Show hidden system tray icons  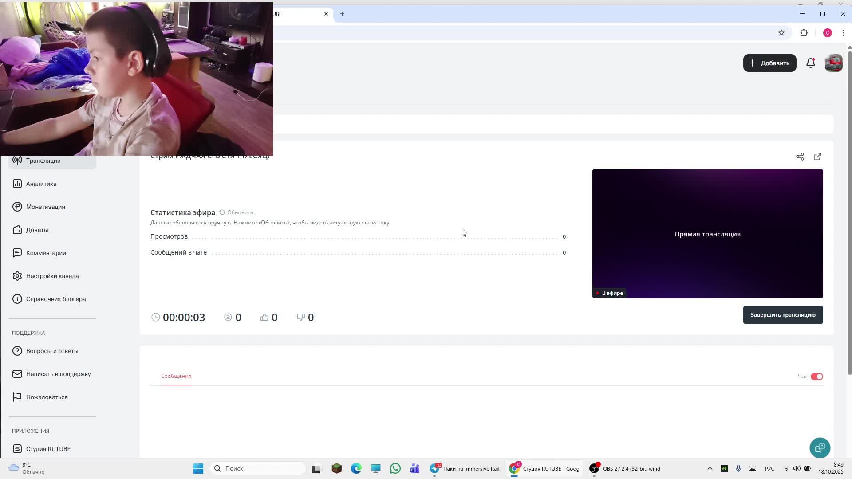(710, 468)
